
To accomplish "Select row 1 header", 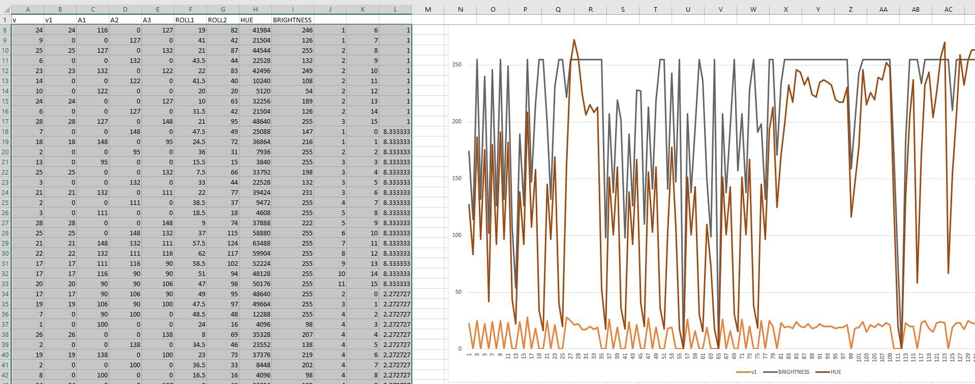I will [x=5, y=20].
